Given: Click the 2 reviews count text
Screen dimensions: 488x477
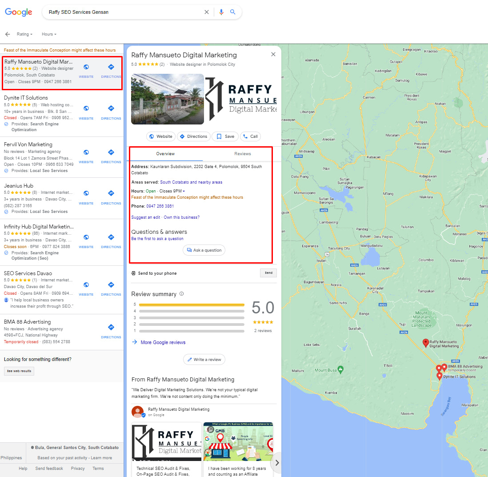Looking at the screenshot, I should [263, 331].
